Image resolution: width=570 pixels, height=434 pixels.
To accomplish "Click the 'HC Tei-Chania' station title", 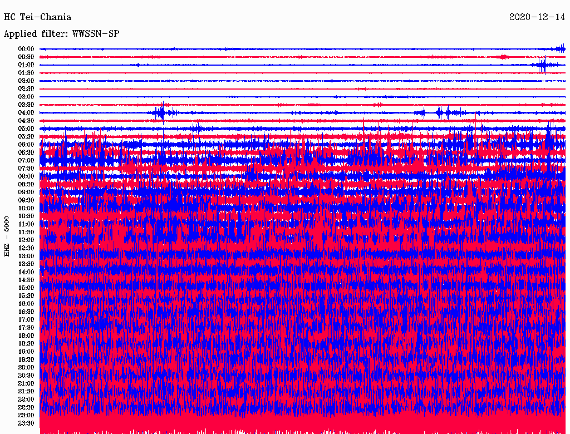I will [x=37, y=17].
